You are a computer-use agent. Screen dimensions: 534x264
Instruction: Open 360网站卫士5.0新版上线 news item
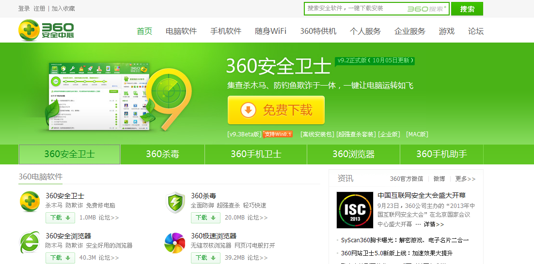click(397, 253)
